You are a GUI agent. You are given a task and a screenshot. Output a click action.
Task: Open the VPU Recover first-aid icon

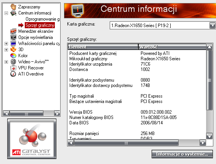[x=13, y=68]
